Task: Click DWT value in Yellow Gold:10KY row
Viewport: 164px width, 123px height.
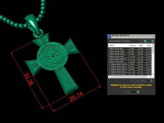Action: (x=142, y=51)
